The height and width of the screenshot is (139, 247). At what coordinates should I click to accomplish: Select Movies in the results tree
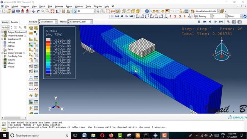tap(11, 63)
